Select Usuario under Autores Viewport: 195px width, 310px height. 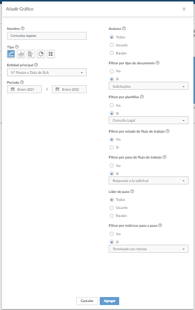112,45
